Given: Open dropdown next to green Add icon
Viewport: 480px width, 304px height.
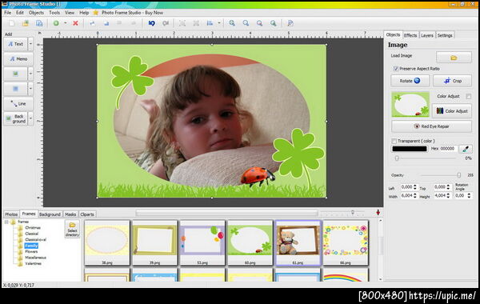Looking at the screenshot, I should point(66,23).
